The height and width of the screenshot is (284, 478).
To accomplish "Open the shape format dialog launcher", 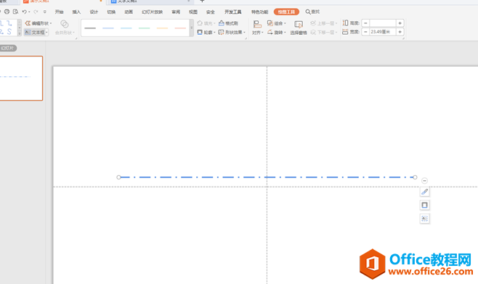I will pos(246,38).
